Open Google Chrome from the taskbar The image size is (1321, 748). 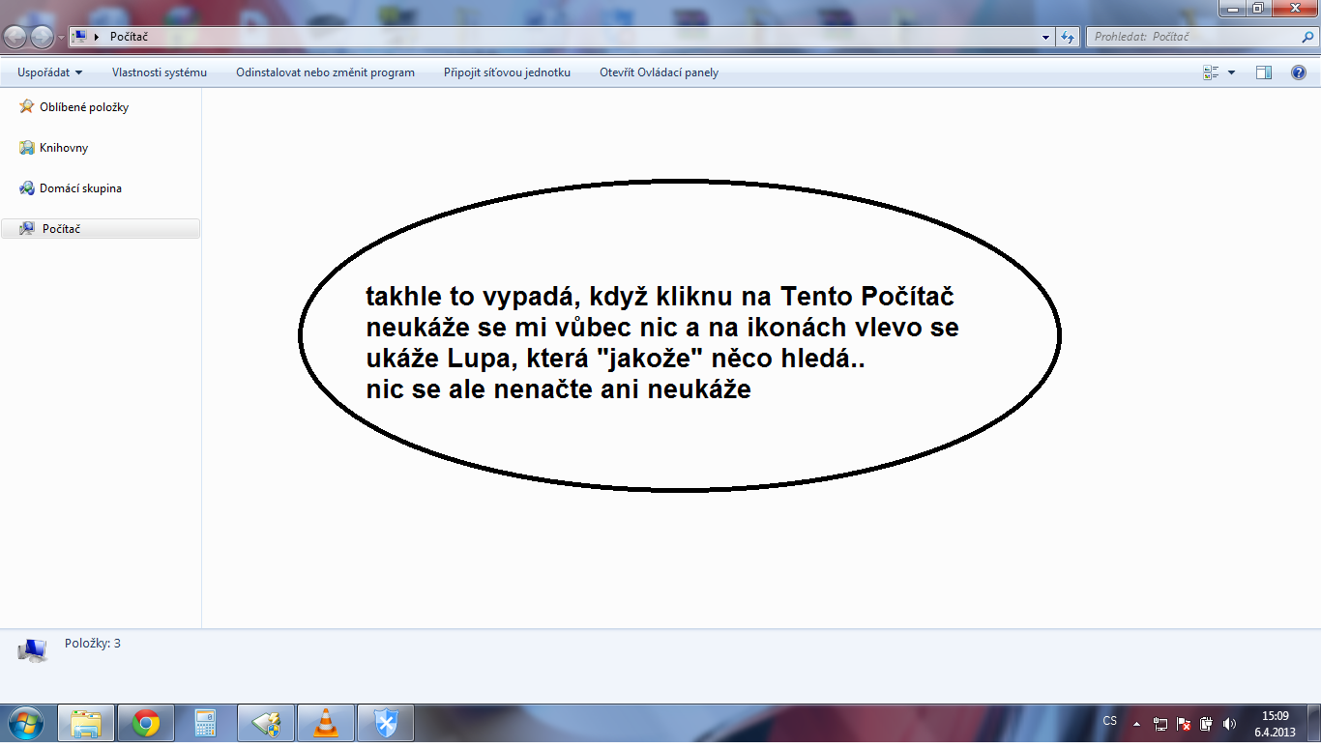click(146, 723)
